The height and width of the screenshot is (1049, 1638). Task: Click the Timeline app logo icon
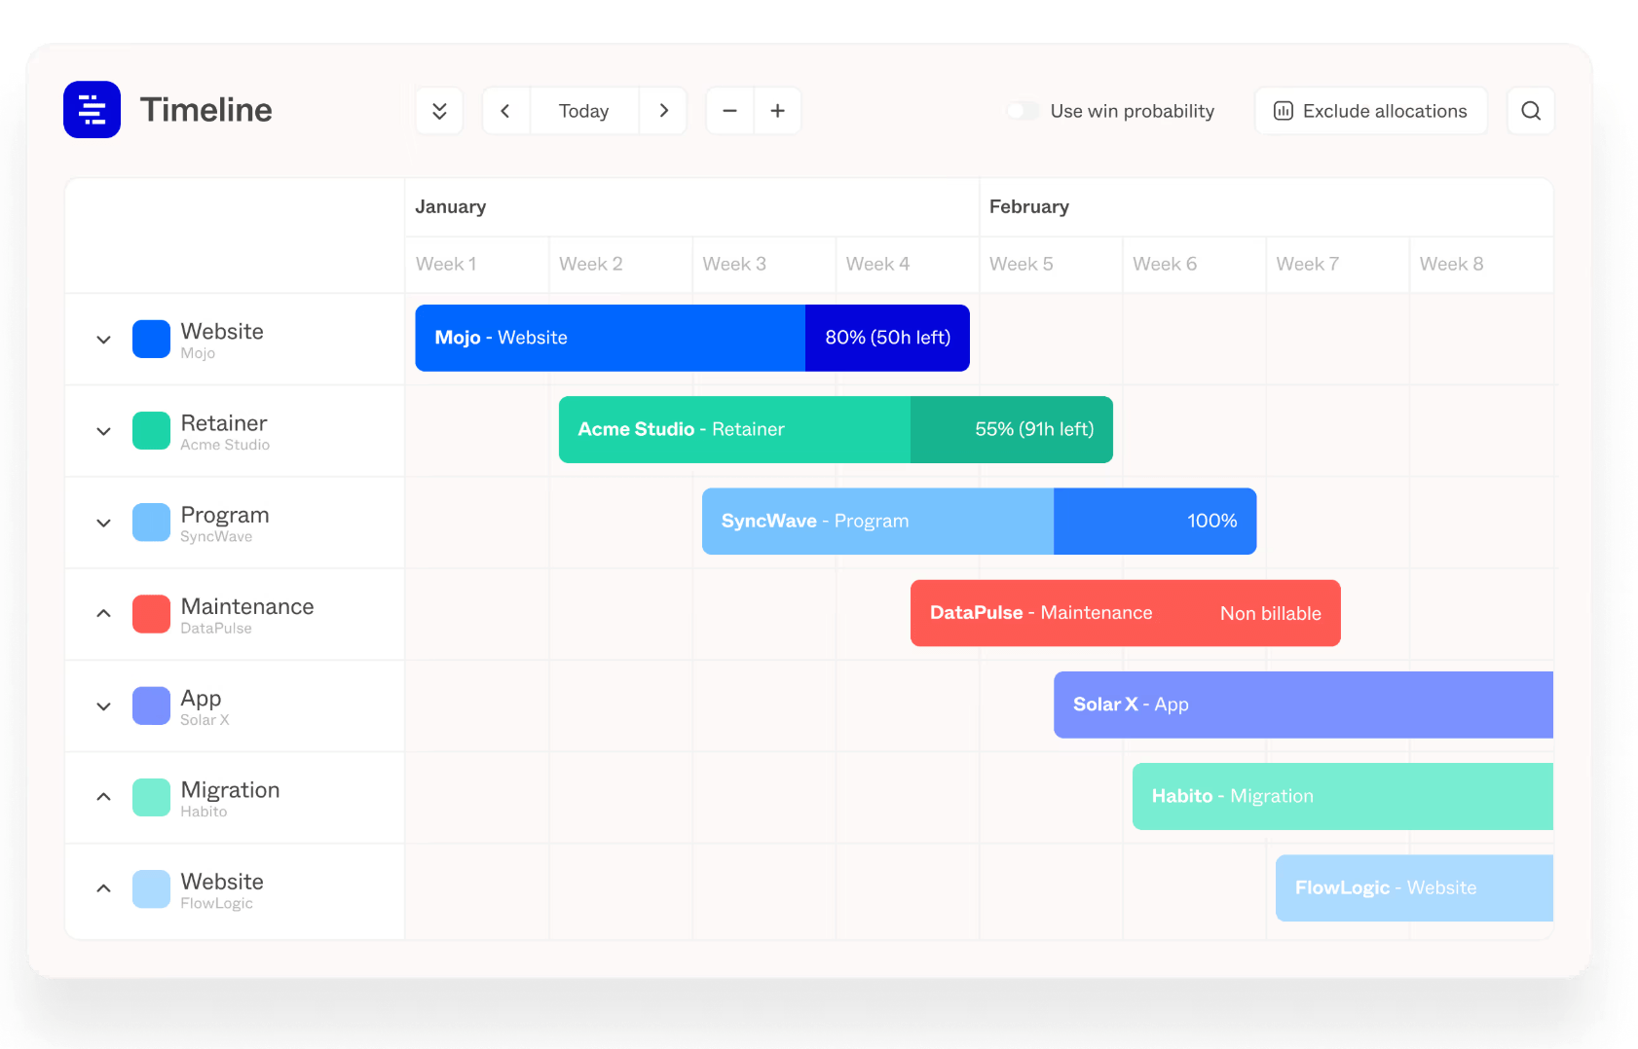[93, 110]
